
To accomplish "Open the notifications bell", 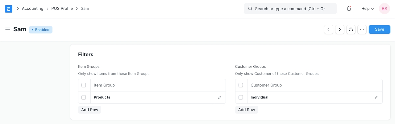I will tap(349, 9).
